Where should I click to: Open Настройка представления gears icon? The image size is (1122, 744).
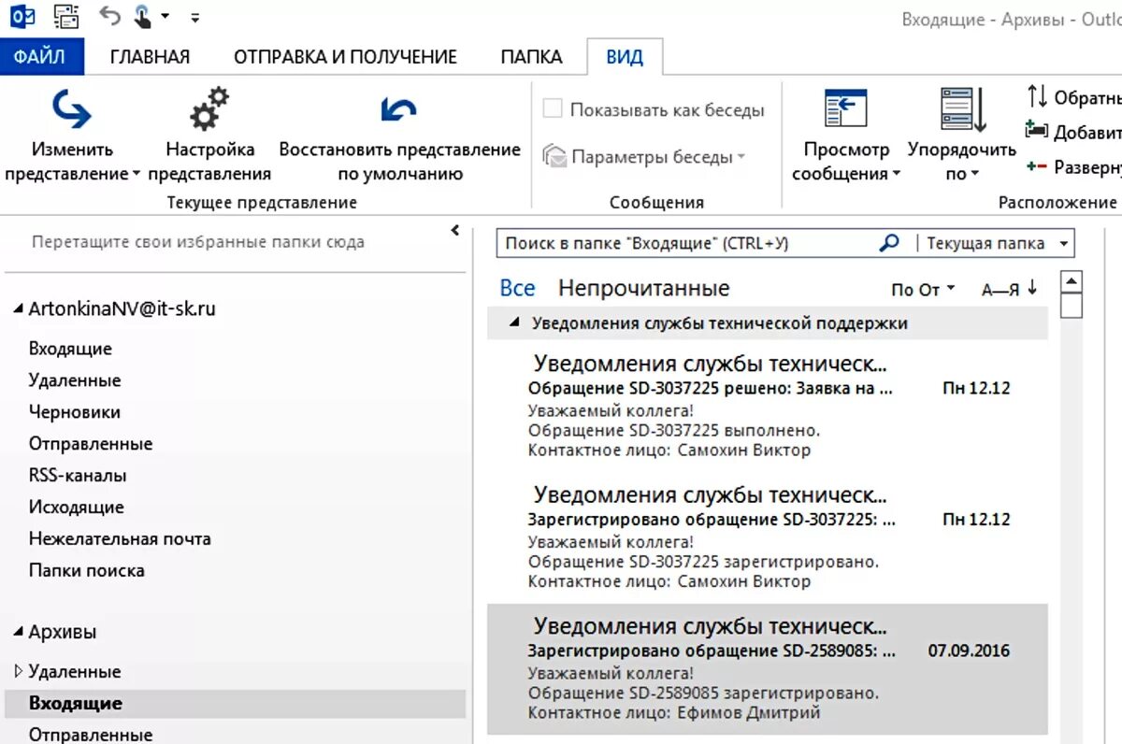tap(209, 109)
